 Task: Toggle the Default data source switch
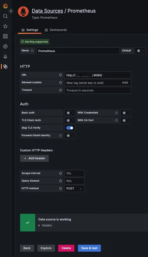point(140,51)
